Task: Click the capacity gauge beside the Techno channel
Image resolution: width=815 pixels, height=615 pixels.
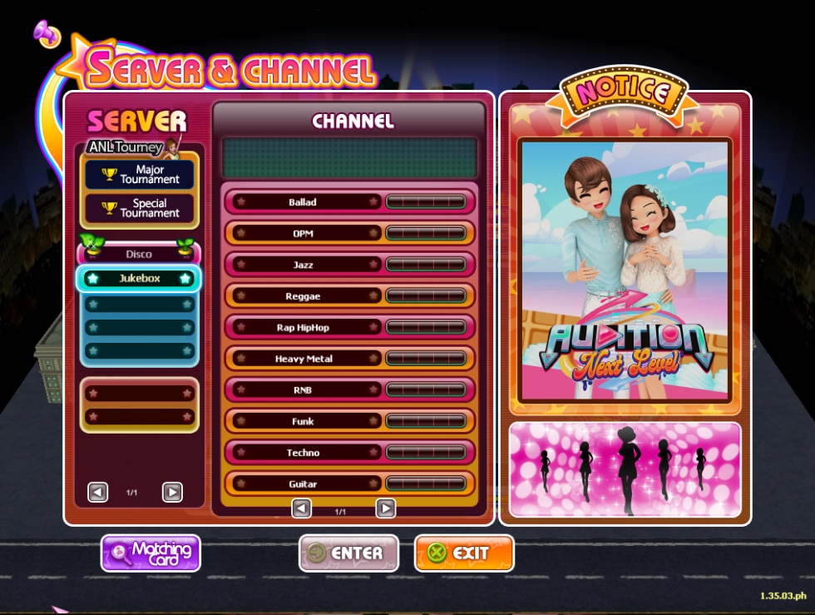Action: coord(426,452)
